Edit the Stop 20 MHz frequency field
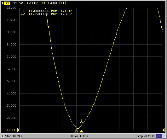Viewport: 167px width, 139px height. [145, 136]
